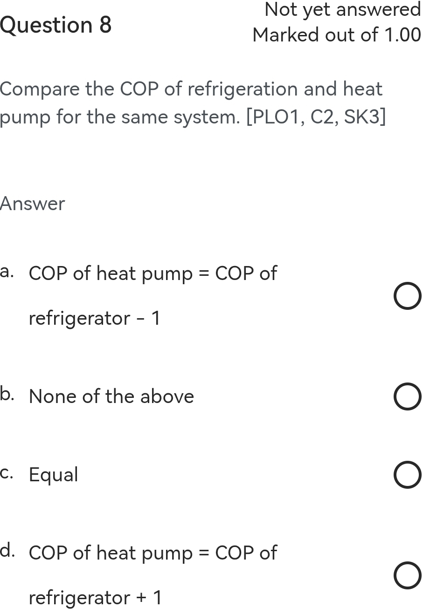This screenshot has width=437, height=615.
Task: Click the option letter 'a.'
Action: point(7,272)
